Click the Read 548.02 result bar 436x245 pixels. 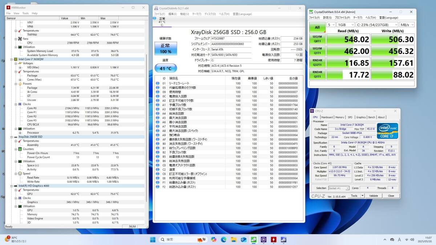pyautogui.click(x=348, y=39)
